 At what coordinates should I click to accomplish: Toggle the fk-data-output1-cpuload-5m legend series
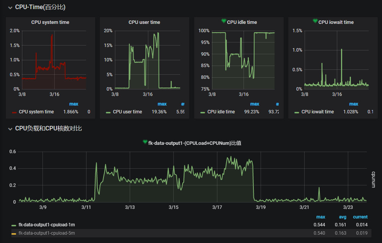pyautogui.click(x=47, y=233)
